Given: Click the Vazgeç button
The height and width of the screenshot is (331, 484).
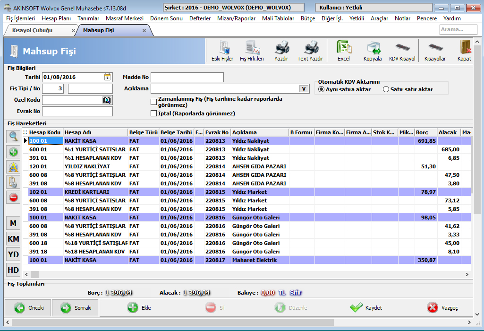Looking at the screenshot, I should point(442,308).
